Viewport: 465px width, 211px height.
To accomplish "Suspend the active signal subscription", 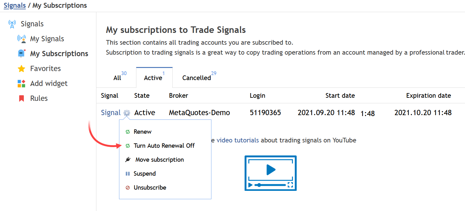I will pyautogui.click(x=144, y=173).
